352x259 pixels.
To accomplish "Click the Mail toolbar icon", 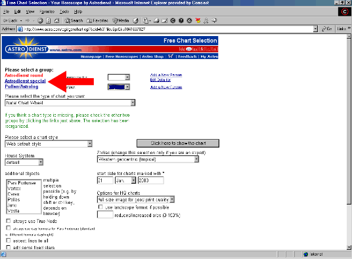I will [146, 20].
